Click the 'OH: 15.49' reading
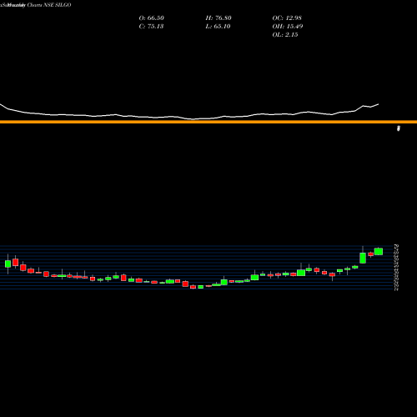417x417 pixels. click(288, 26)
